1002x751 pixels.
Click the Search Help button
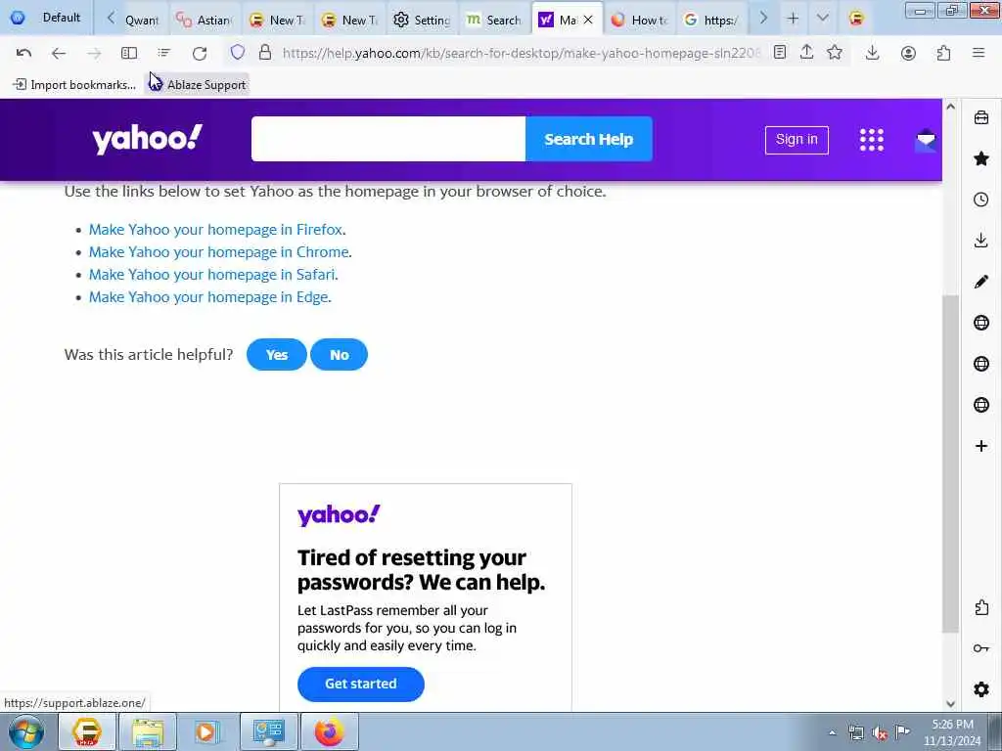click(x=588, y=139)
